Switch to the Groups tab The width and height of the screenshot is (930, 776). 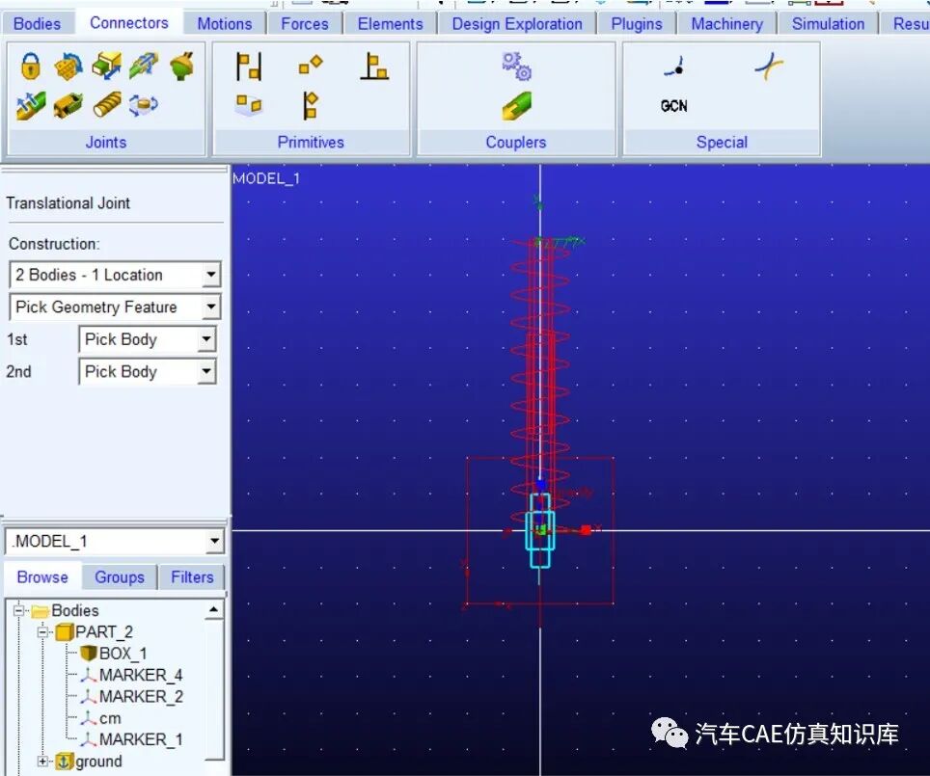(120, 576)
